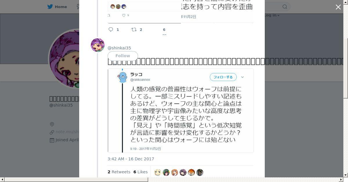Open the tweet timestamp 16 Dec 2017
Screen dimensions: 348x182
tap(131, 159)
